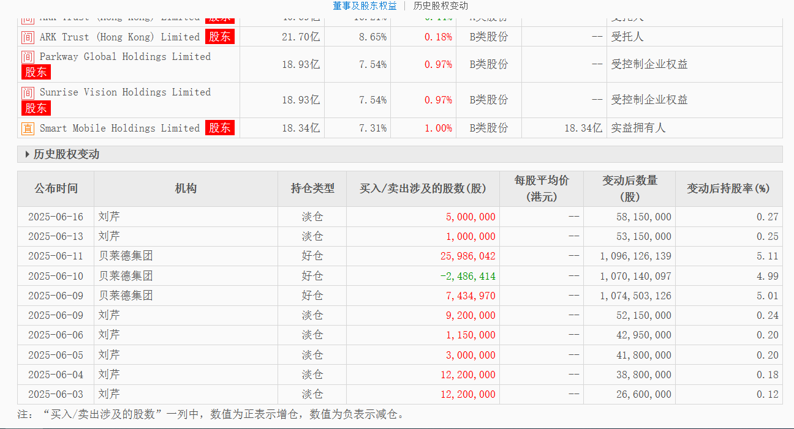Click the 变动后持股率(%) column header
The height and width of the screenshot is (429, 794).
tap(728, 188)
